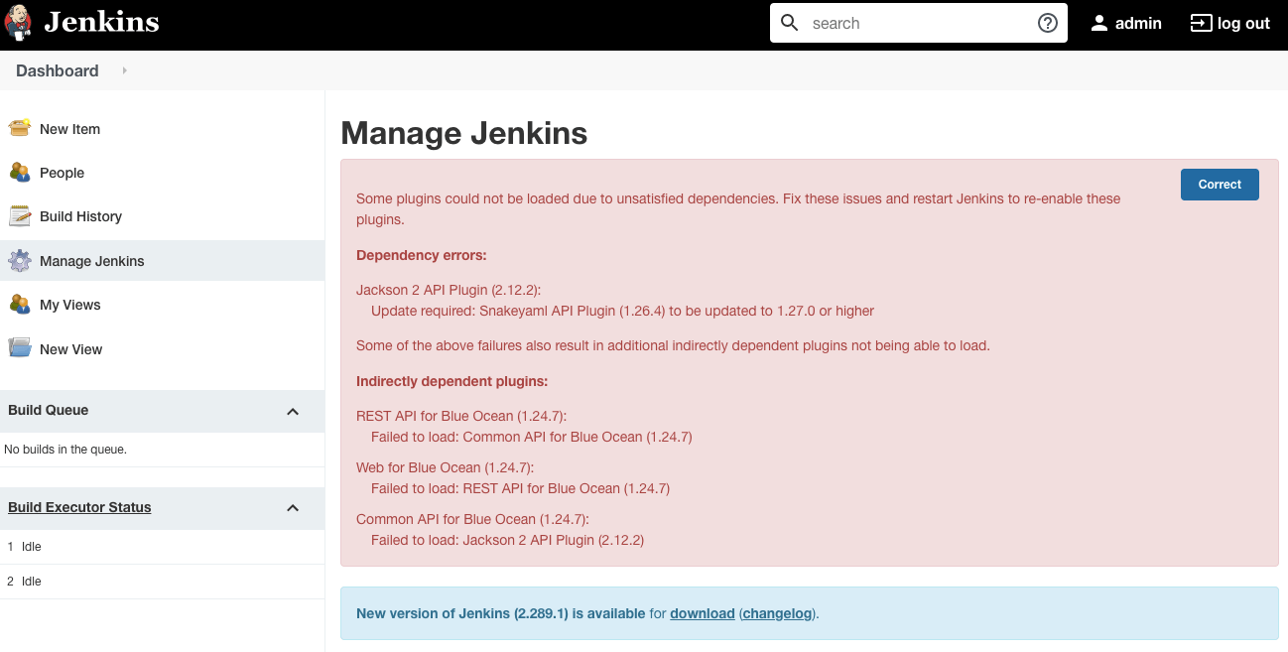Open the People page link

62,173
